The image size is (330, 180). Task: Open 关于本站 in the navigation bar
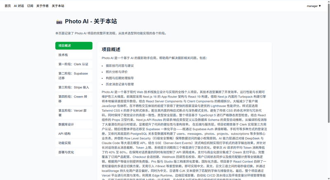point(58,6)
